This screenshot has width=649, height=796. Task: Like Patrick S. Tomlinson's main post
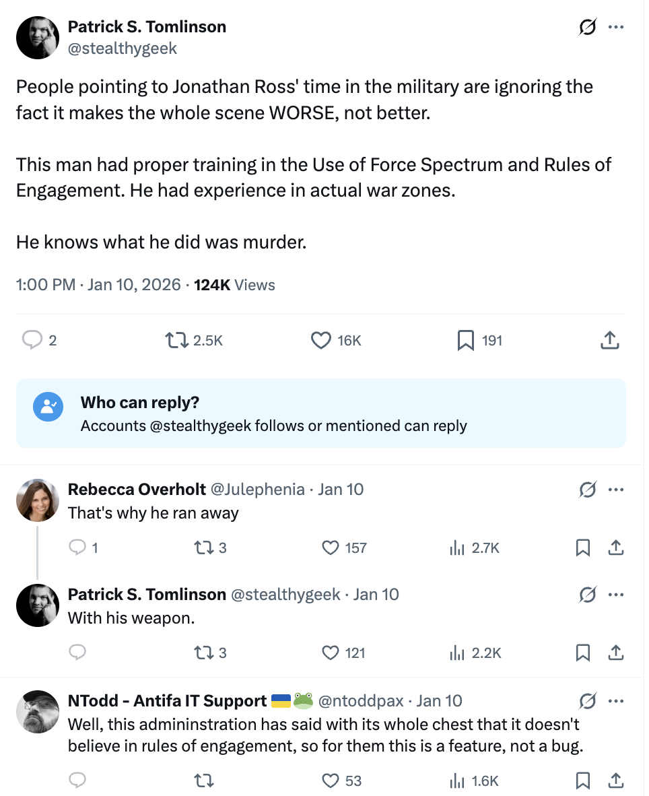pyautogui.click(x=321, y=341)
